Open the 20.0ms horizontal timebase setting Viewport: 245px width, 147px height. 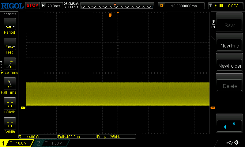51,6
